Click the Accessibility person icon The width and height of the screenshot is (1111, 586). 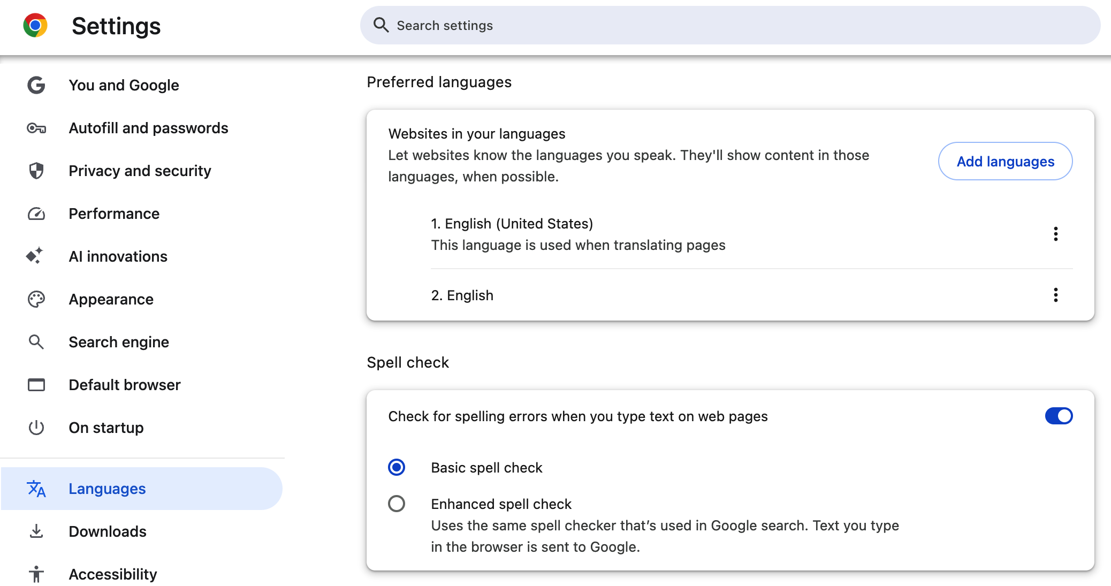pos(36,574)
